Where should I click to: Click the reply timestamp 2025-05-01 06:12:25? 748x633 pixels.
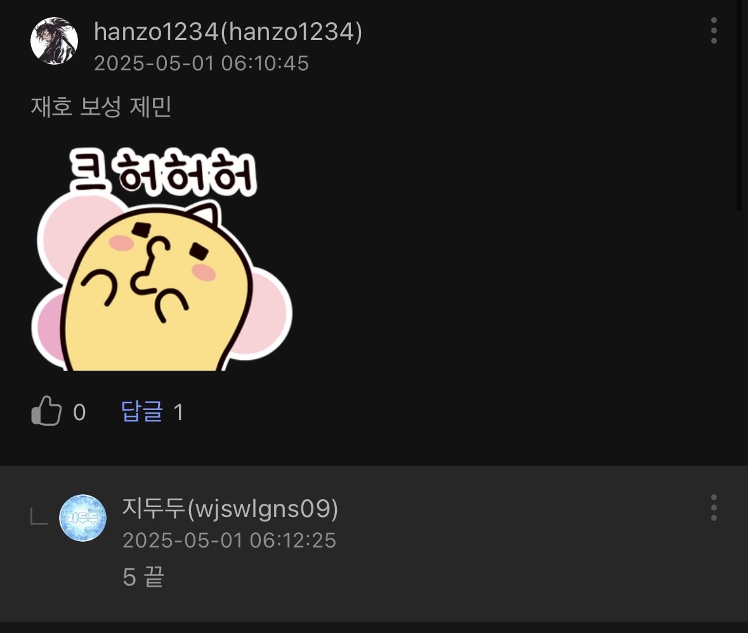pyautogui.click(x=230, y=540)
